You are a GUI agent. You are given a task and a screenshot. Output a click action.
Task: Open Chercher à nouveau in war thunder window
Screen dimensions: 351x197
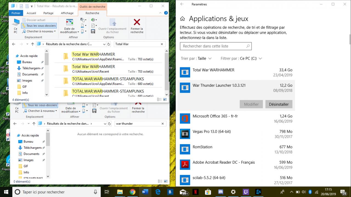click(40, 111)
